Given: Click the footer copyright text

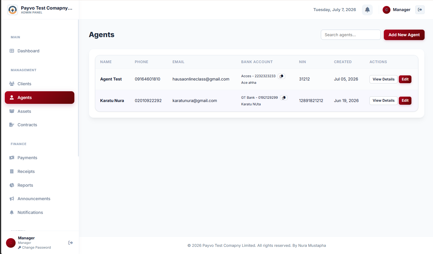Looking at the screenshot, I should [x=257, y=245].
